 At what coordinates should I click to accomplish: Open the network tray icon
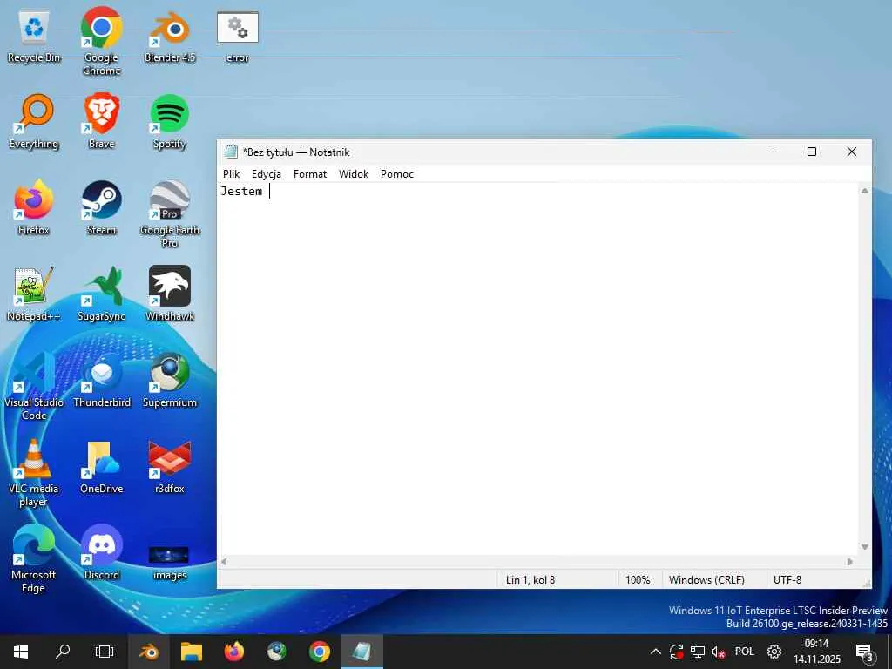click(698, 652)
